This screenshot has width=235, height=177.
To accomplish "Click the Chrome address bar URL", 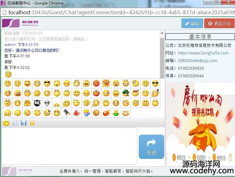I will (x=121, y=12).
